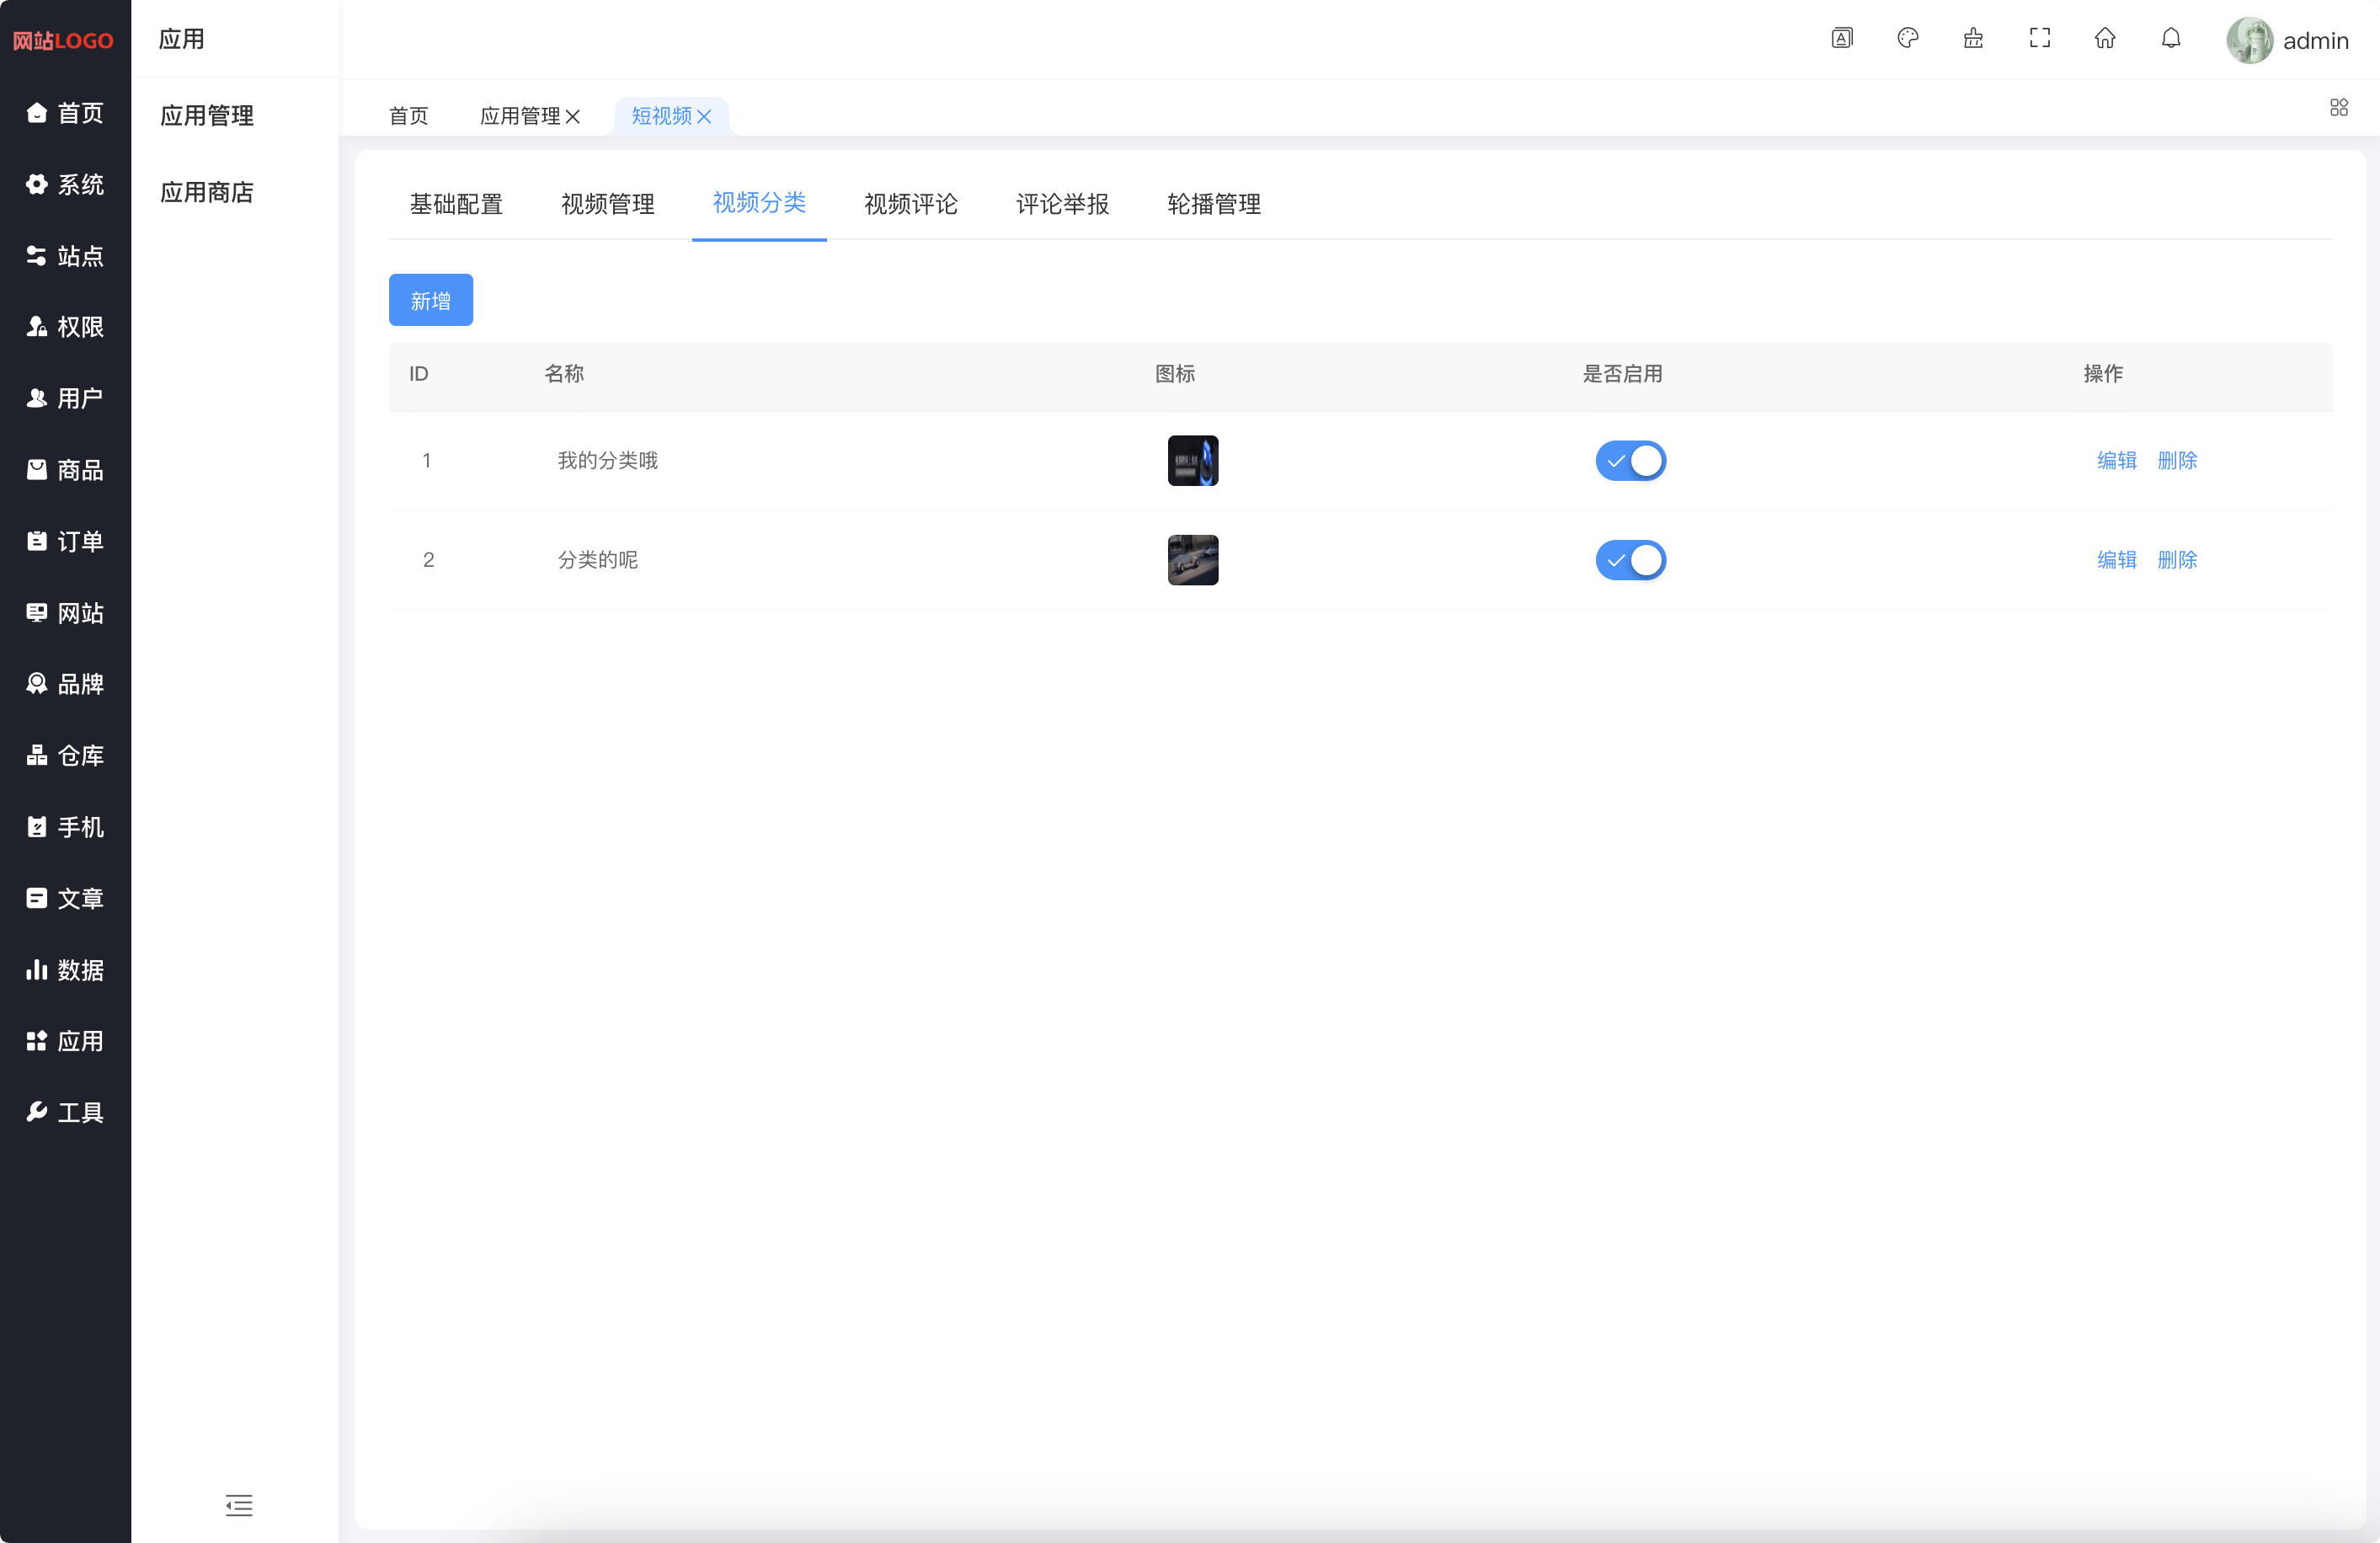Switch to the 轮播管理 tab

(1213, 204)
